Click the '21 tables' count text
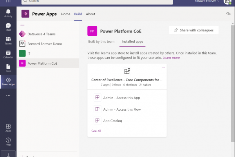235x157 pixels. (145, 85)
